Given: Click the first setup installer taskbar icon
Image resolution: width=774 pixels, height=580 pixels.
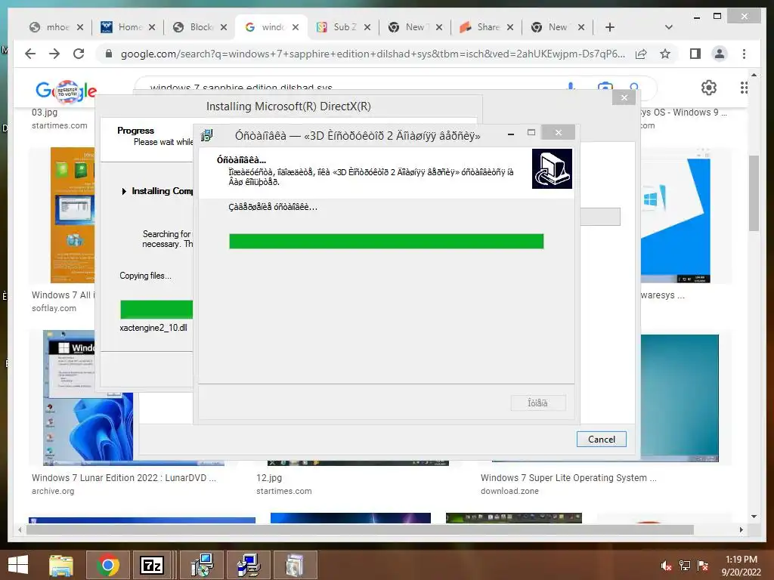Looking at the screenshot, I should [x=202, y=565].
